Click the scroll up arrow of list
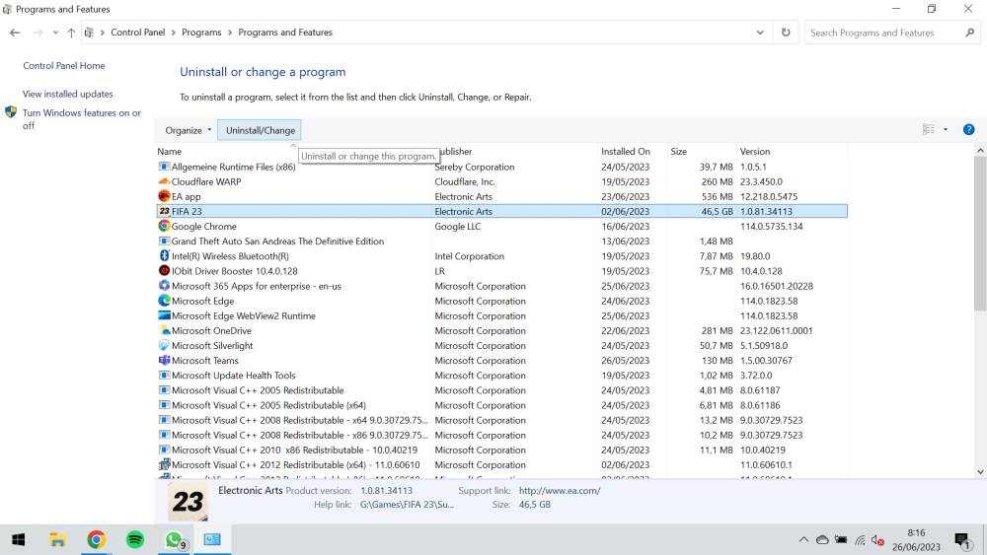The width and height of the screenshot is (987, 555). (x=980, y=151)
